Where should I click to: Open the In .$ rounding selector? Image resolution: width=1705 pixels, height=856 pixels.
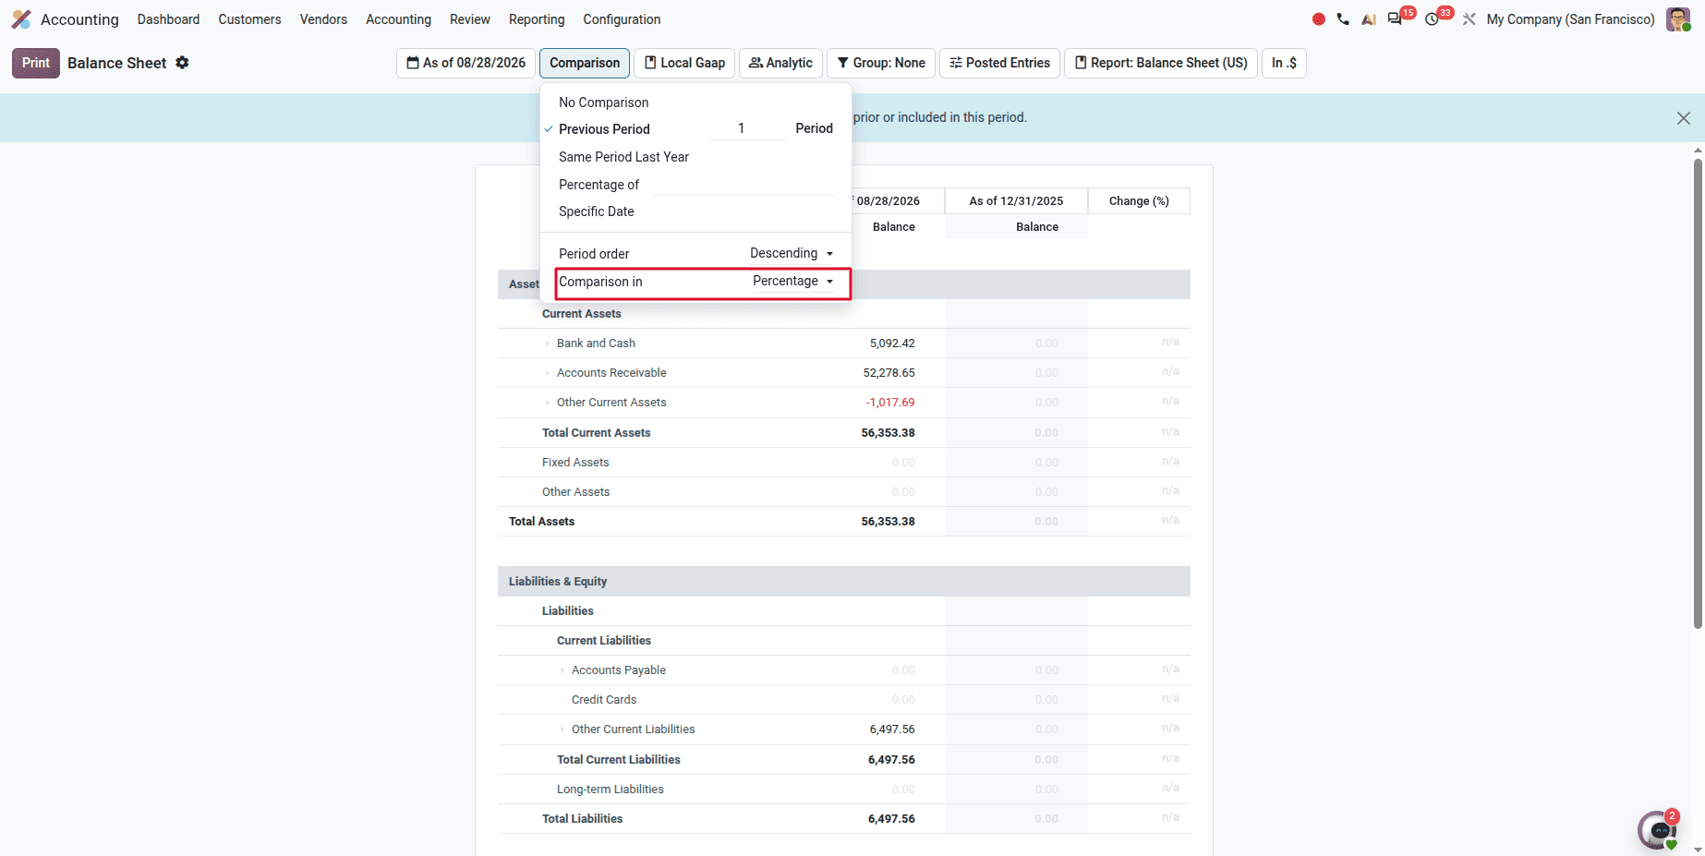coord(1284,63)
